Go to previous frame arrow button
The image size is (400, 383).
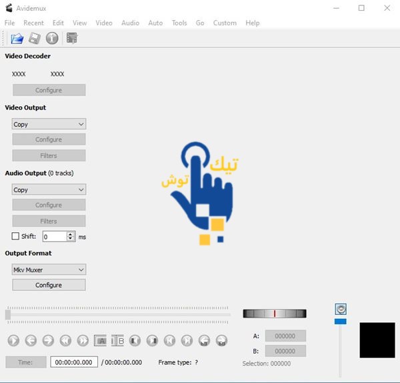coord(31,340)
